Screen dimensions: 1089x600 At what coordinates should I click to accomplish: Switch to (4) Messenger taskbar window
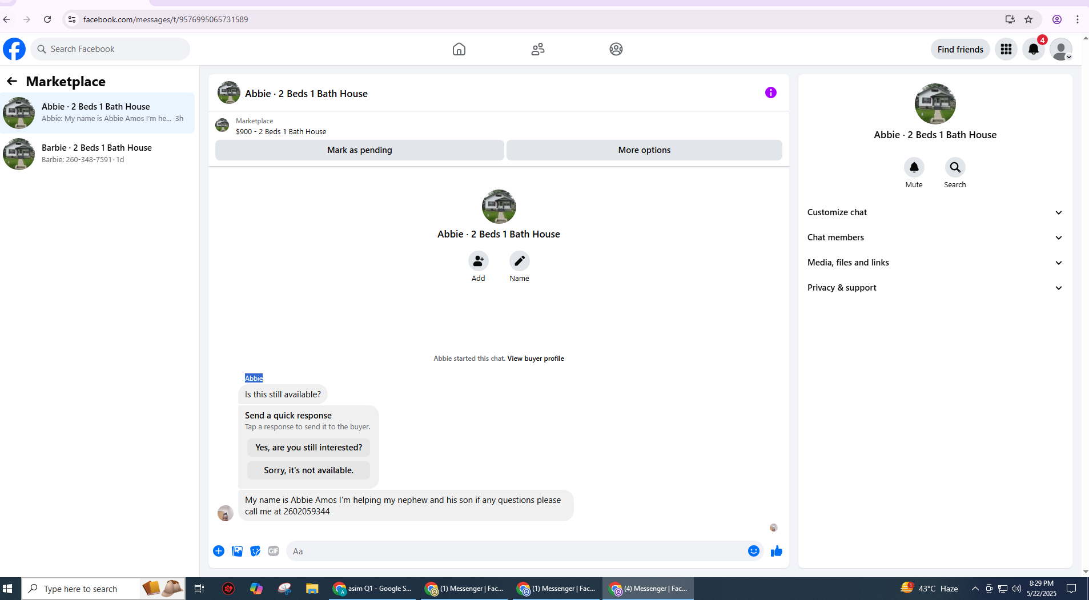(648, 589)
